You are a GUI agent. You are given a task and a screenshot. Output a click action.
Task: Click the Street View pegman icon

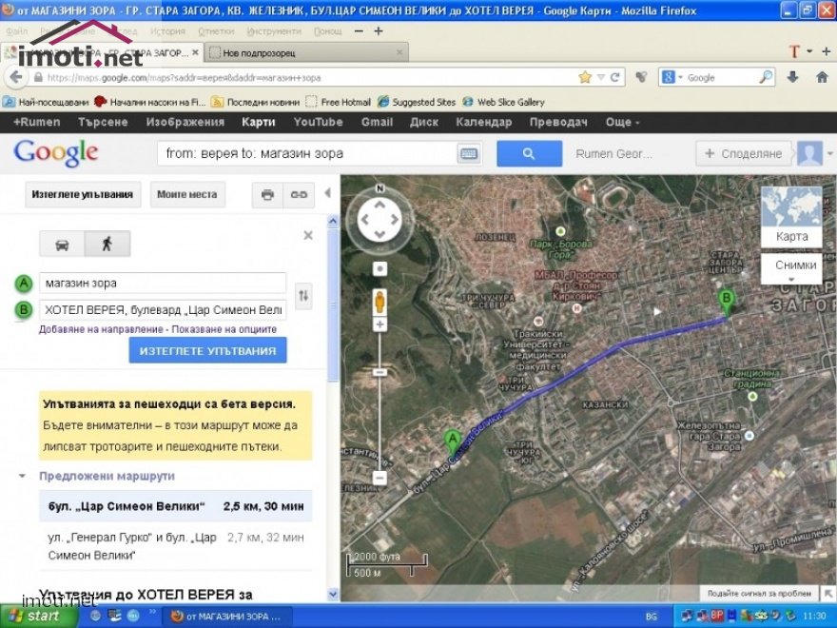coord(380,302)
